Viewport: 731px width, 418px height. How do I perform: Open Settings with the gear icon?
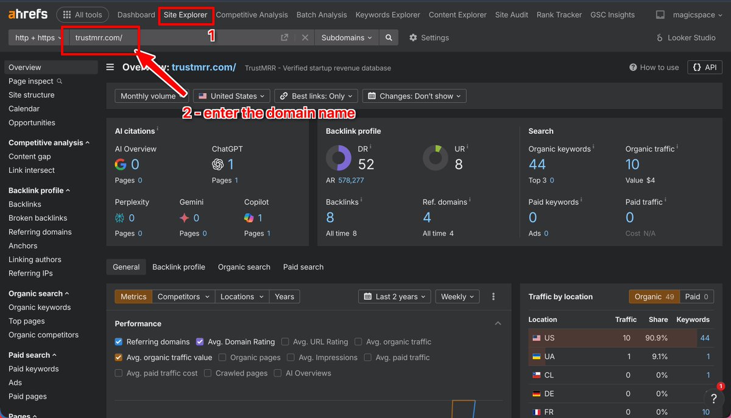429,38
